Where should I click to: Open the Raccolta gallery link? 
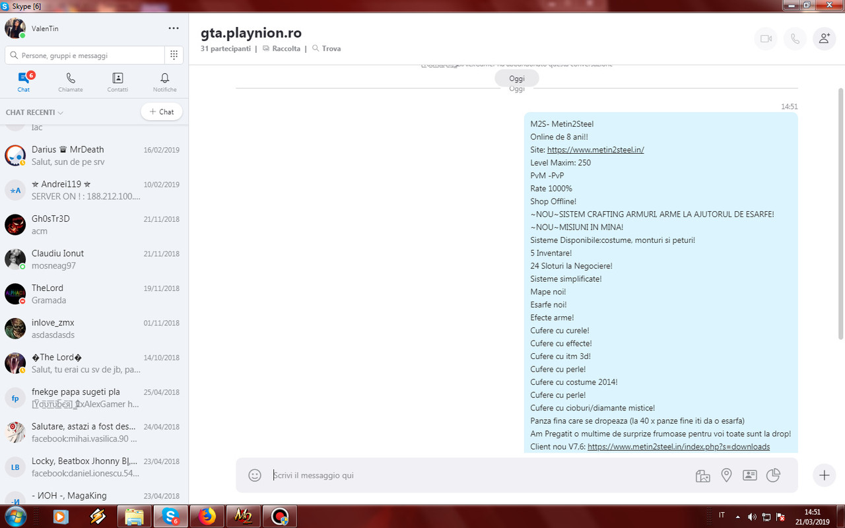click(281, 49)
